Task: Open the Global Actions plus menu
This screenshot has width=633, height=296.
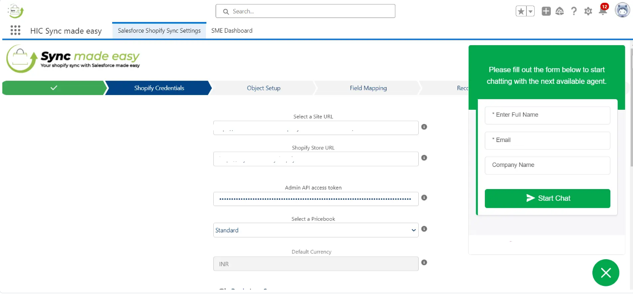Action: [x=546, y=12]
